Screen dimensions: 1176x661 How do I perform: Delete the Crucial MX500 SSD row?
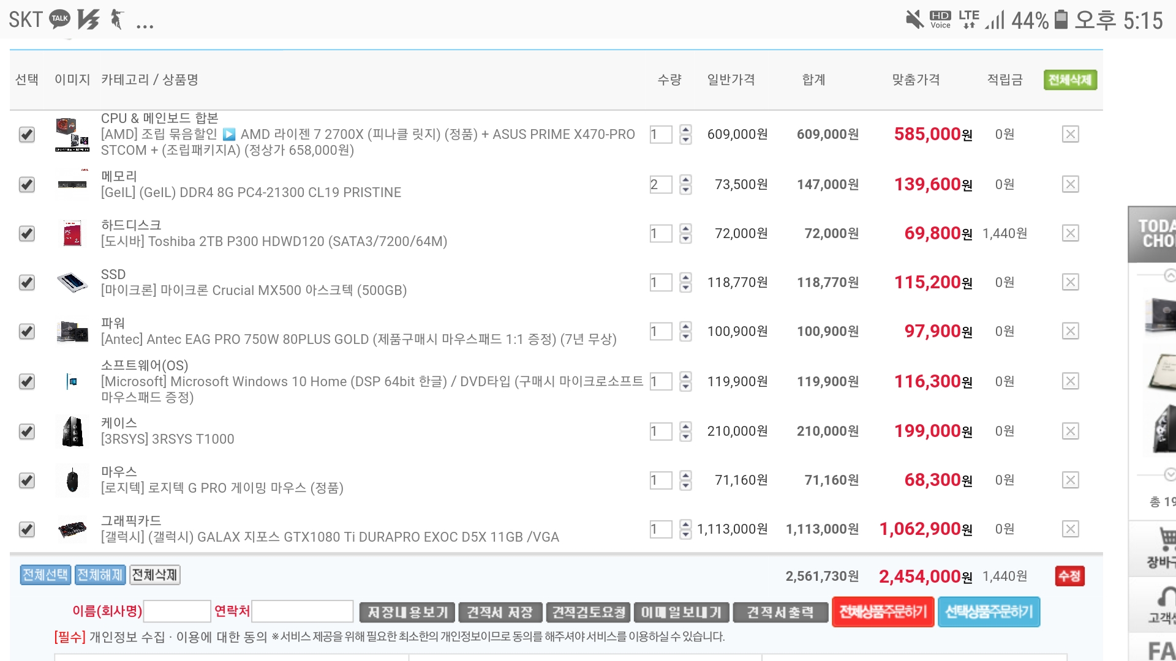pyautogui.click(x=1070, y=282)
